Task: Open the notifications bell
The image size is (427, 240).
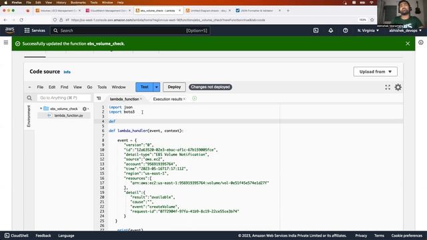Action: tap(331, 31)
